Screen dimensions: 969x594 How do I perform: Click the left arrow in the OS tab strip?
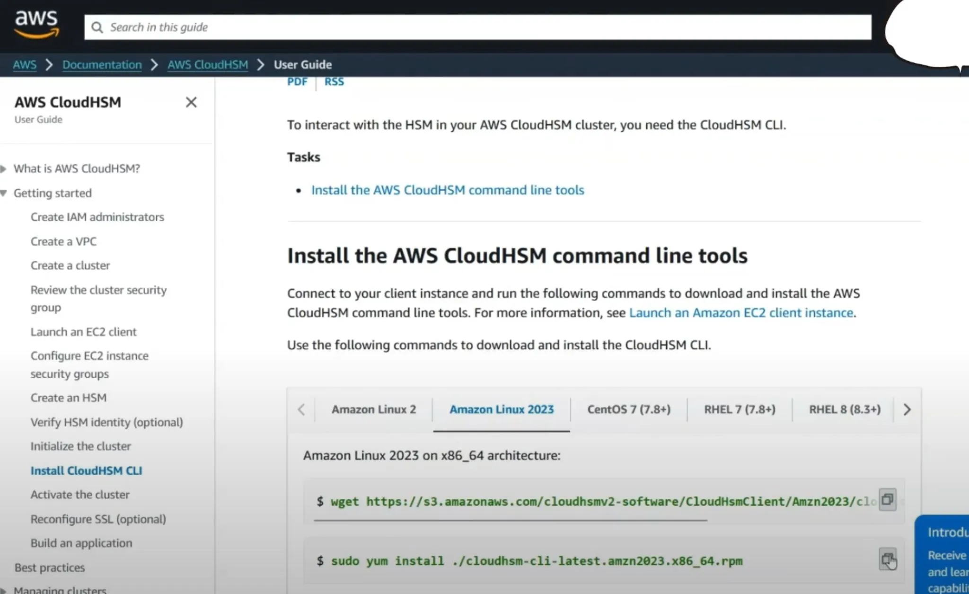pyautogui.click(x=302, y=409)
